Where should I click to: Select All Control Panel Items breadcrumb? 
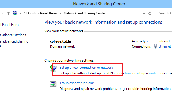point(40,13)
